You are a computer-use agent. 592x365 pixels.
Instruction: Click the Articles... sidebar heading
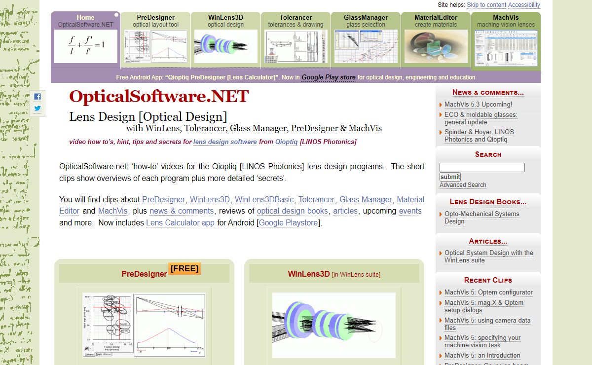(488, 241)
